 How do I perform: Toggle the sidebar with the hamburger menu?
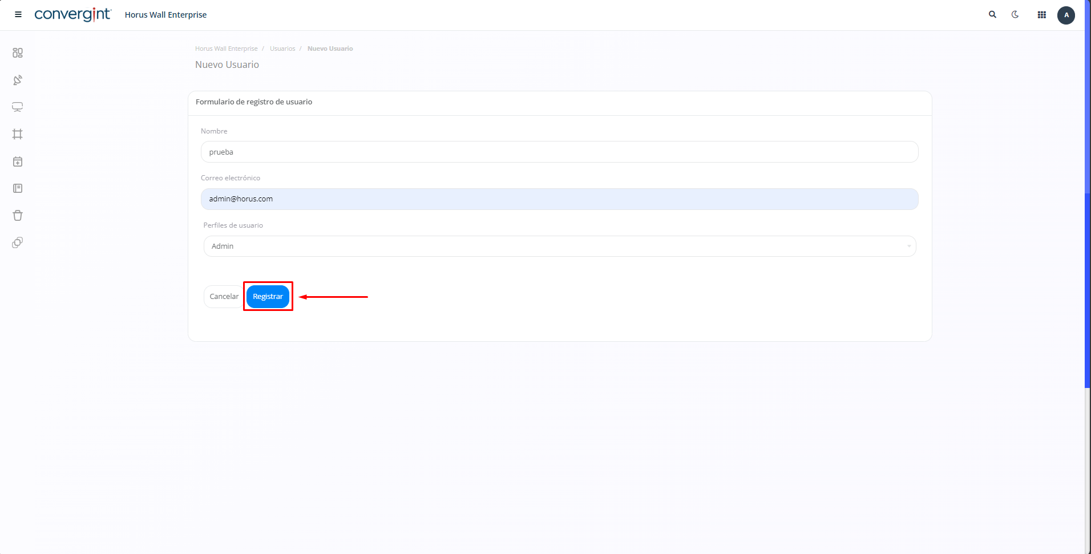(x=18, y=14)
